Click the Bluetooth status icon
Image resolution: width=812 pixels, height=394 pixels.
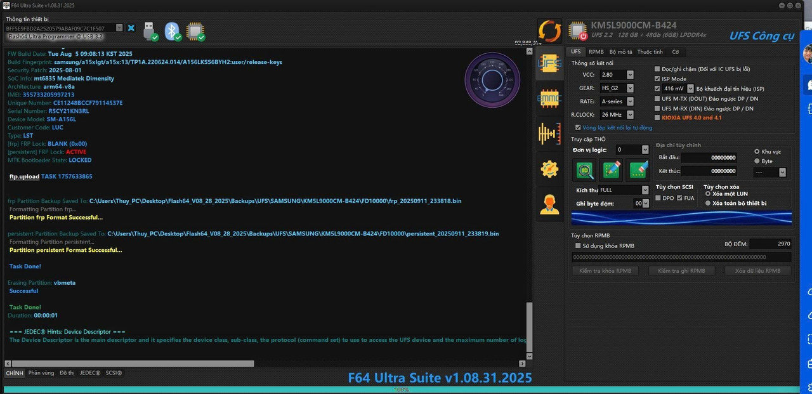coord(173,31)
